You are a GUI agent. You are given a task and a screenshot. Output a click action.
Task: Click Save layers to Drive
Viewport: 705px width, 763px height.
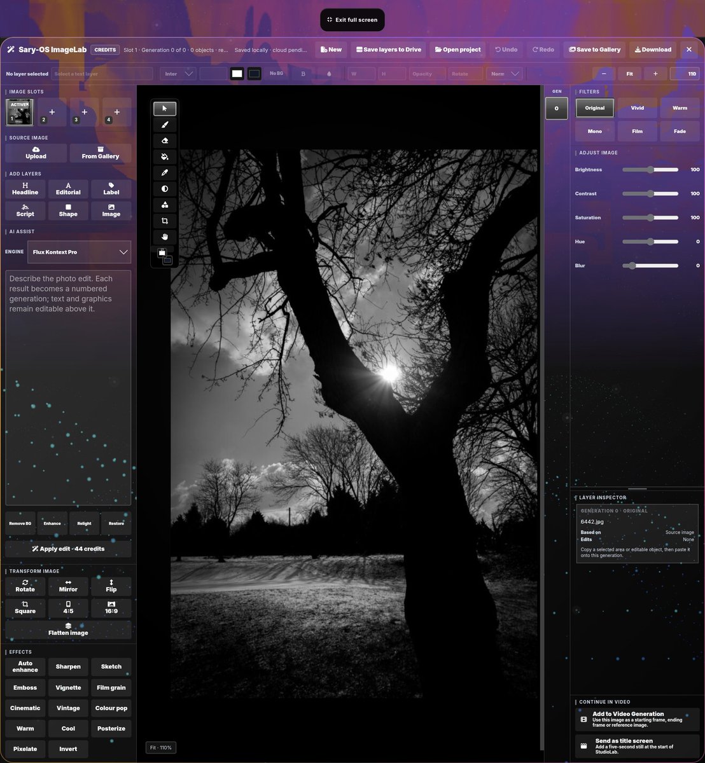389,50
